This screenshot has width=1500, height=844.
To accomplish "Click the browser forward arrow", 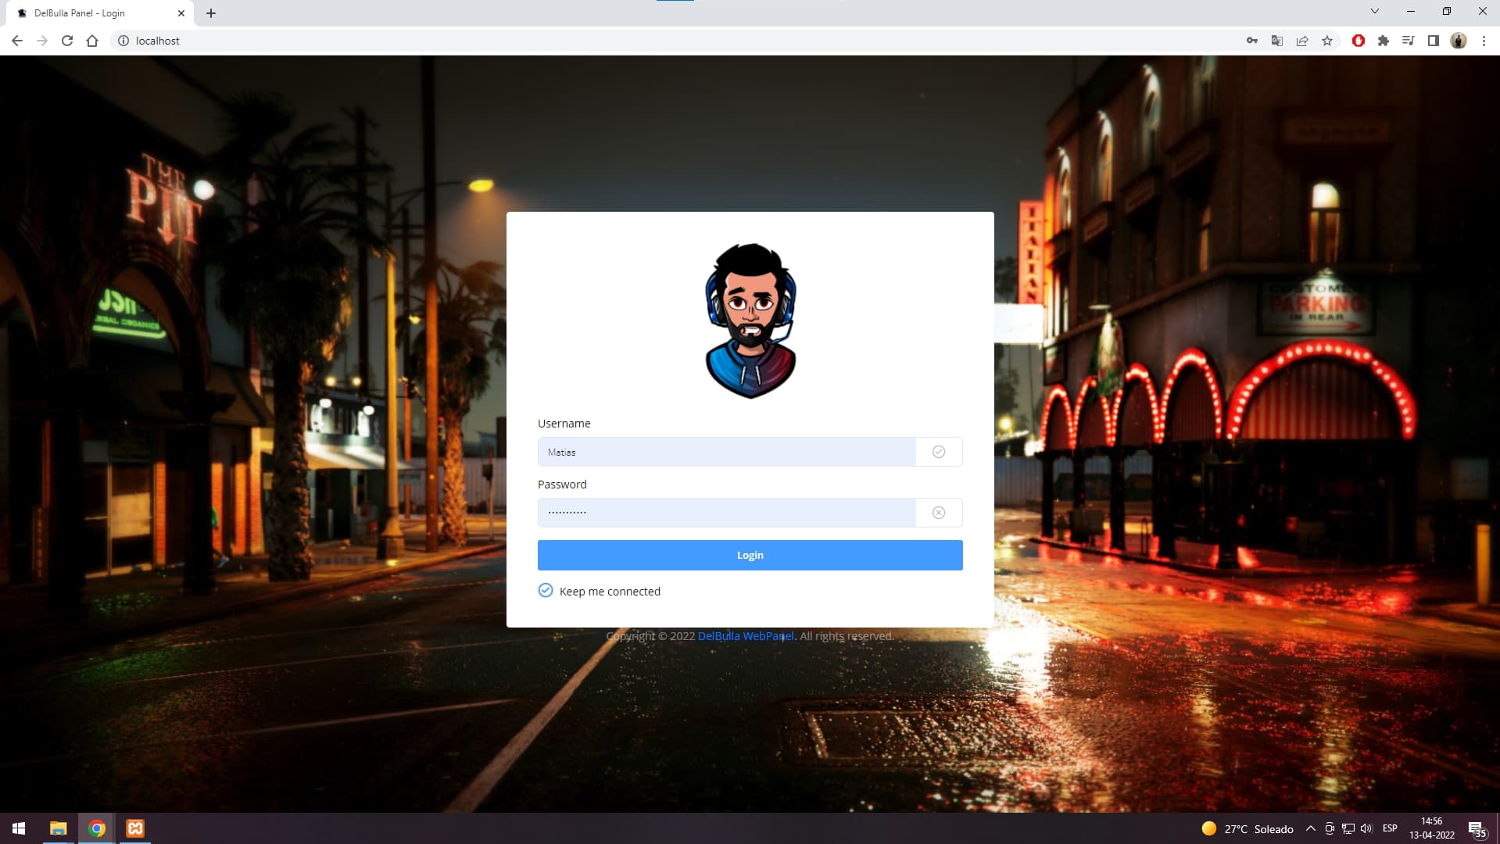I will pyautogui.click(x=42, y=41).
